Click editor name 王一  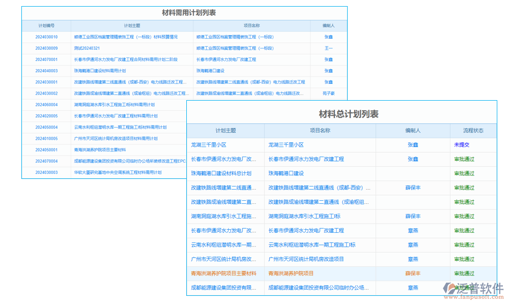click(329, 48)
